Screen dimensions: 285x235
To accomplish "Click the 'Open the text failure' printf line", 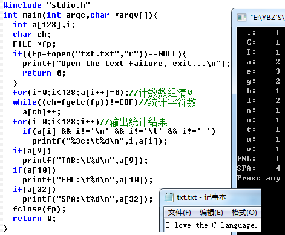I will click(126, 64).
